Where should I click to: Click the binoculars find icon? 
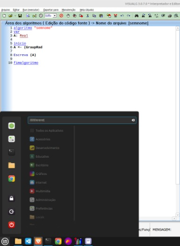pyautogui.click(x=137, y=16)
